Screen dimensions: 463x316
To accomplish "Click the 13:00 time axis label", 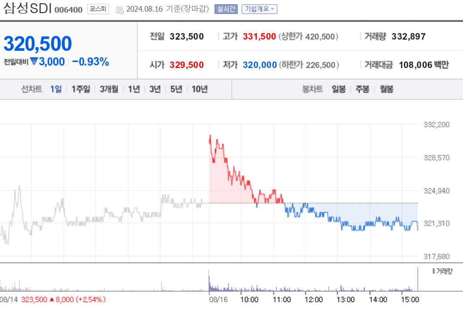I will pyautogui.click(x=346, y=300).
